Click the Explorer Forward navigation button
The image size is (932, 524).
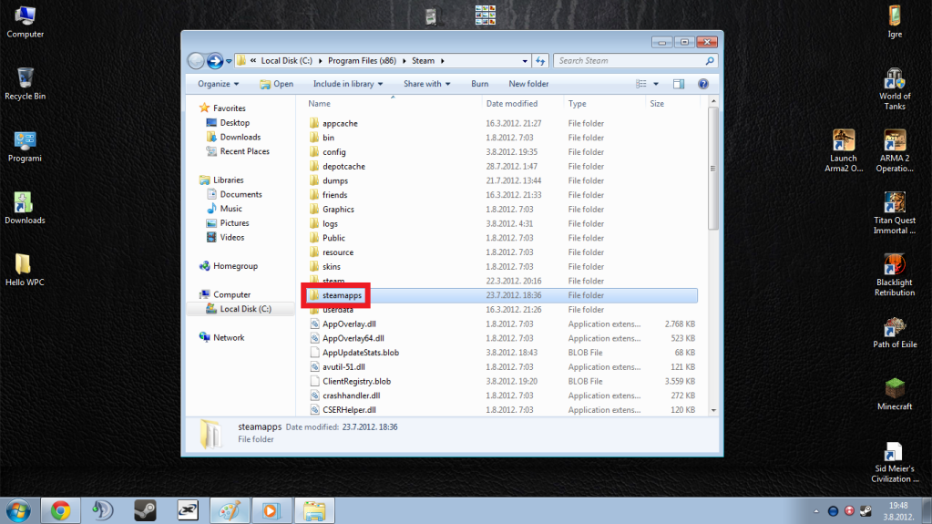(215, 61)
